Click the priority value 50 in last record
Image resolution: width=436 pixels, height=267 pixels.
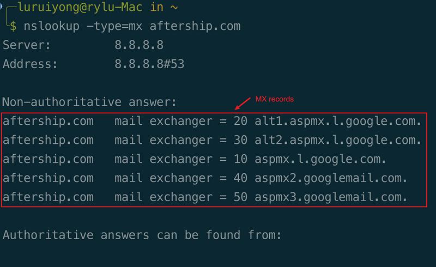point(240,197)
